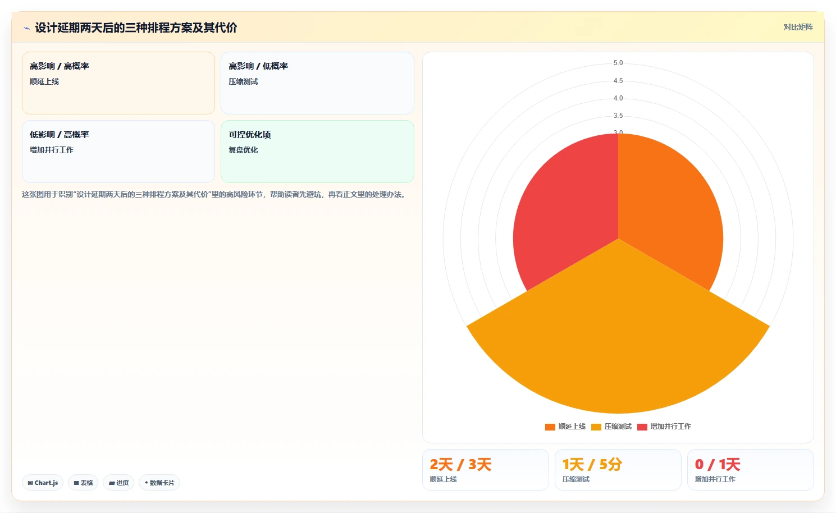Toggle 增加并行工作 legend red swatch
The width and height of the screenshot is (836, 513).
642,427
